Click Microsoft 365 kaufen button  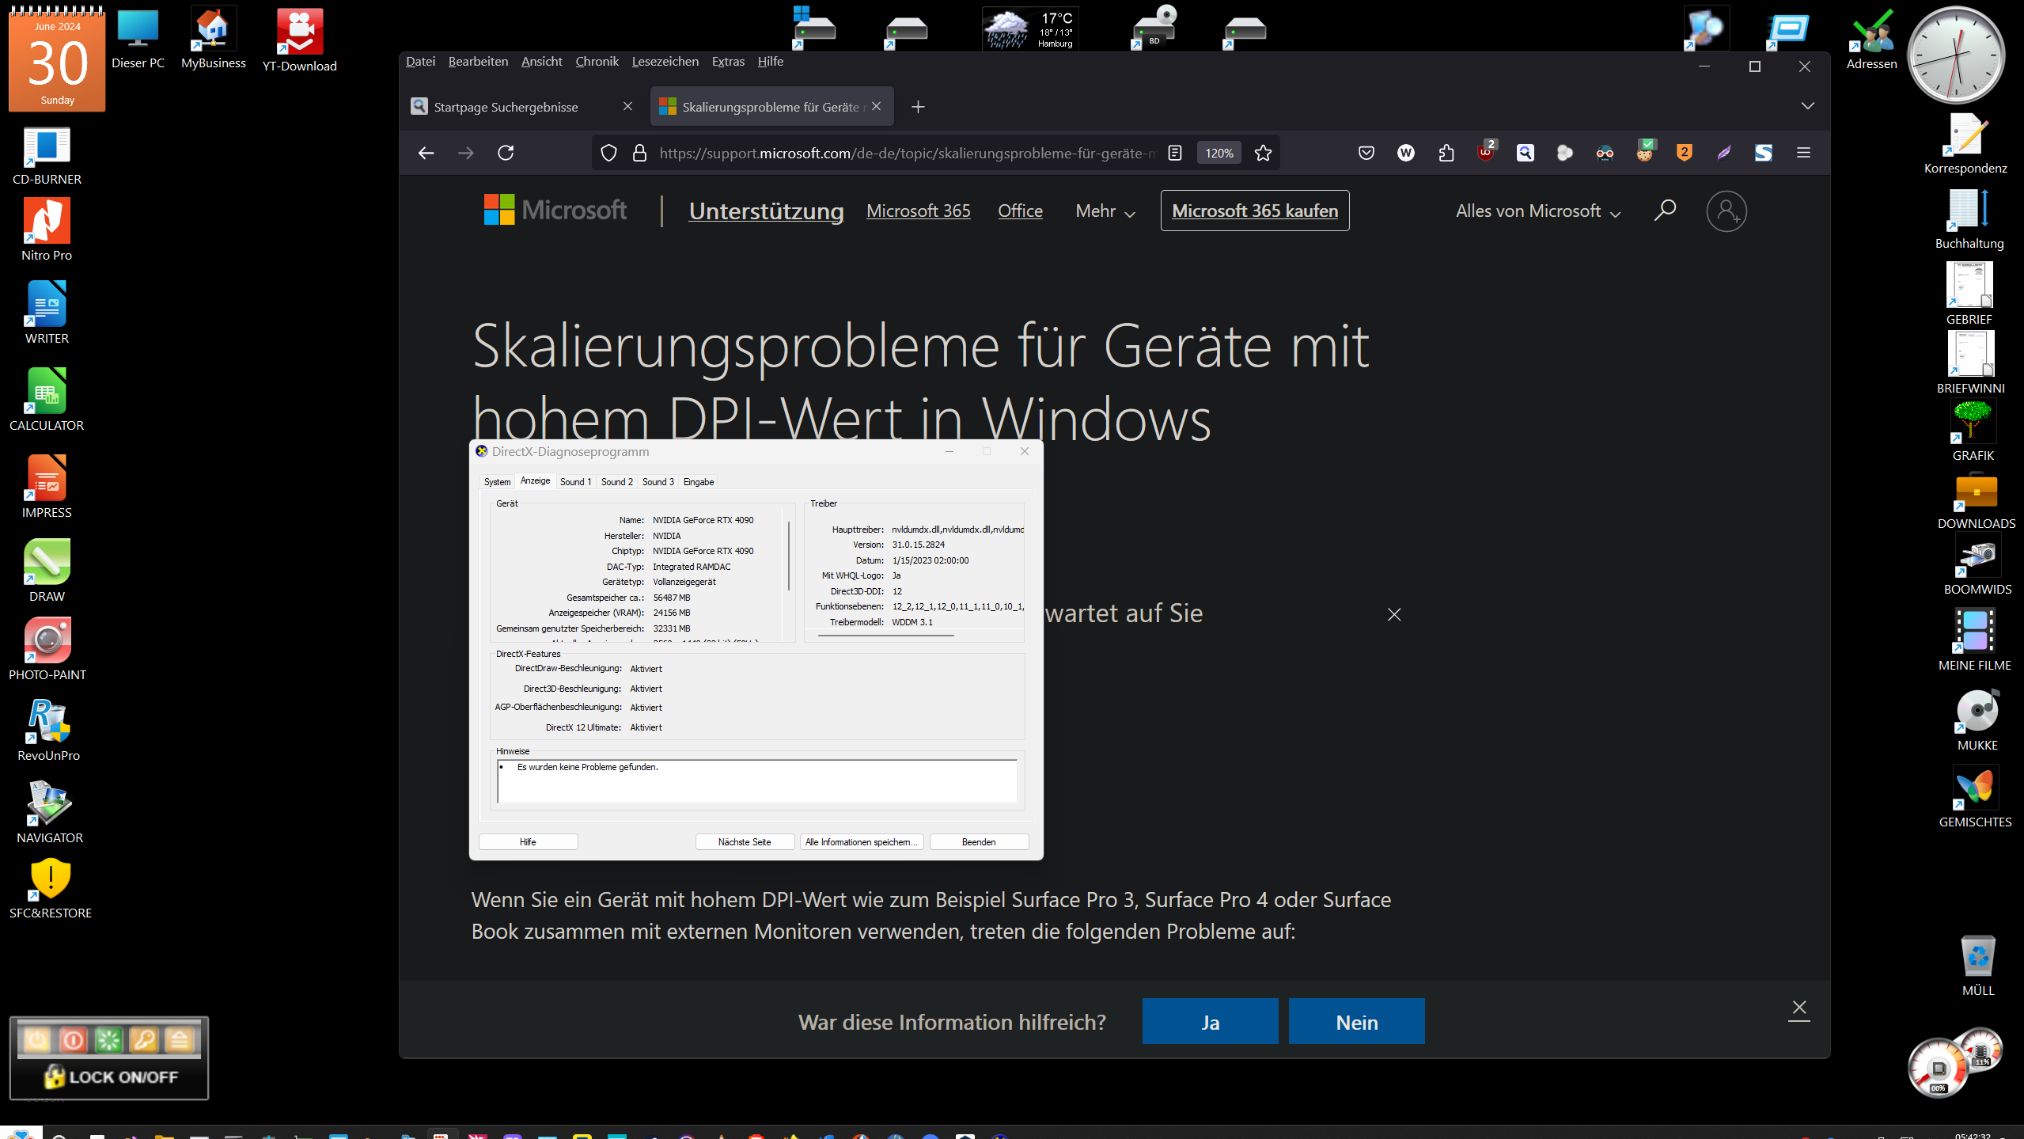(x=1254, y=211)
